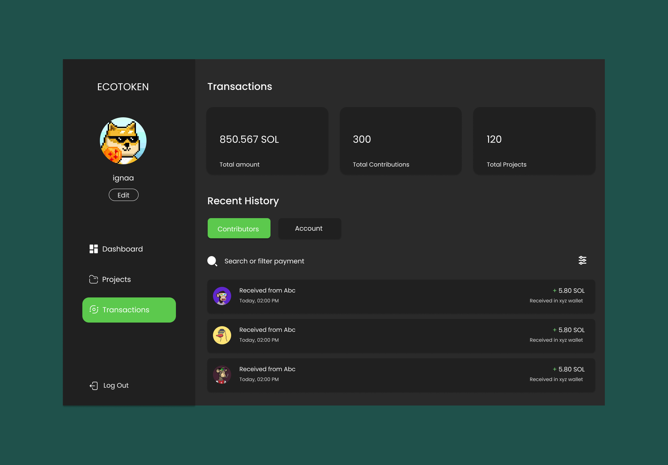Select the Contributors tab

pyautogui.click(x=238, y=228)
